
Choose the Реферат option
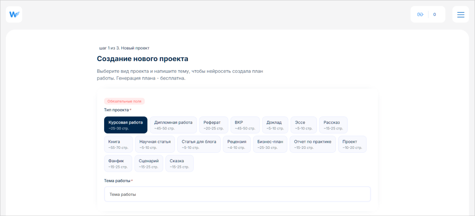click(x=213, y=125)
